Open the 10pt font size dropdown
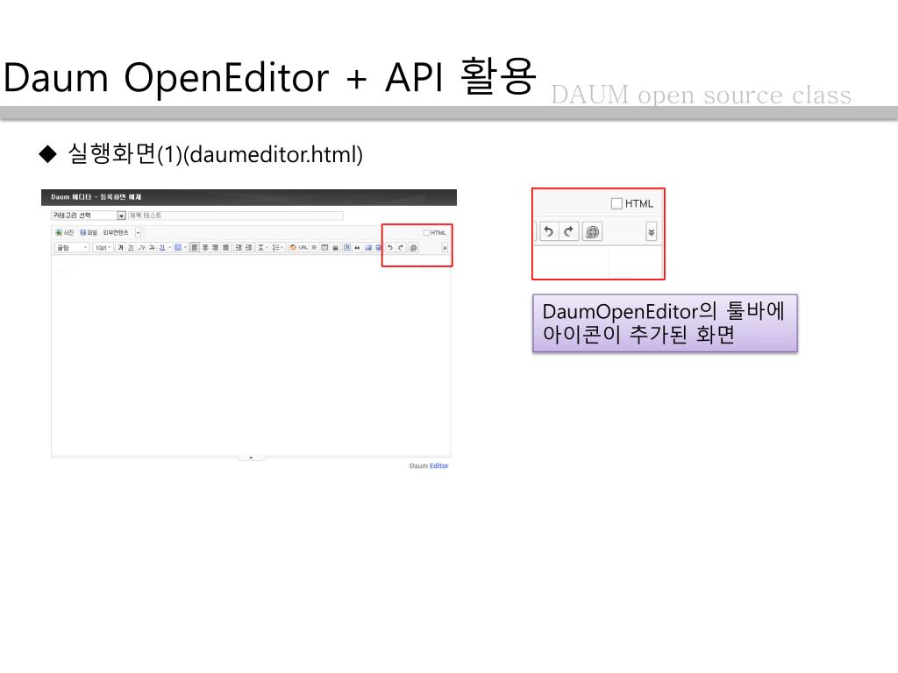Image resolution: width=898 pixels, height=673 pixels. point(103,248)
